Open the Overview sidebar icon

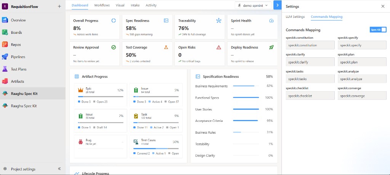click(x=5, y=20)
